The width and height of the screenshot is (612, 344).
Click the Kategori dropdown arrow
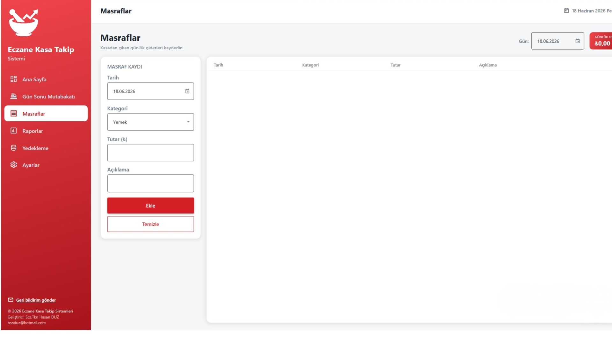pos(188,122)
